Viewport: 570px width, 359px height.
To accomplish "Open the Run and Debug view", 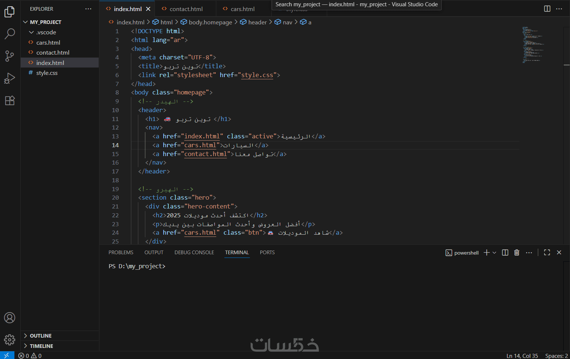I will tap(10, 78).
